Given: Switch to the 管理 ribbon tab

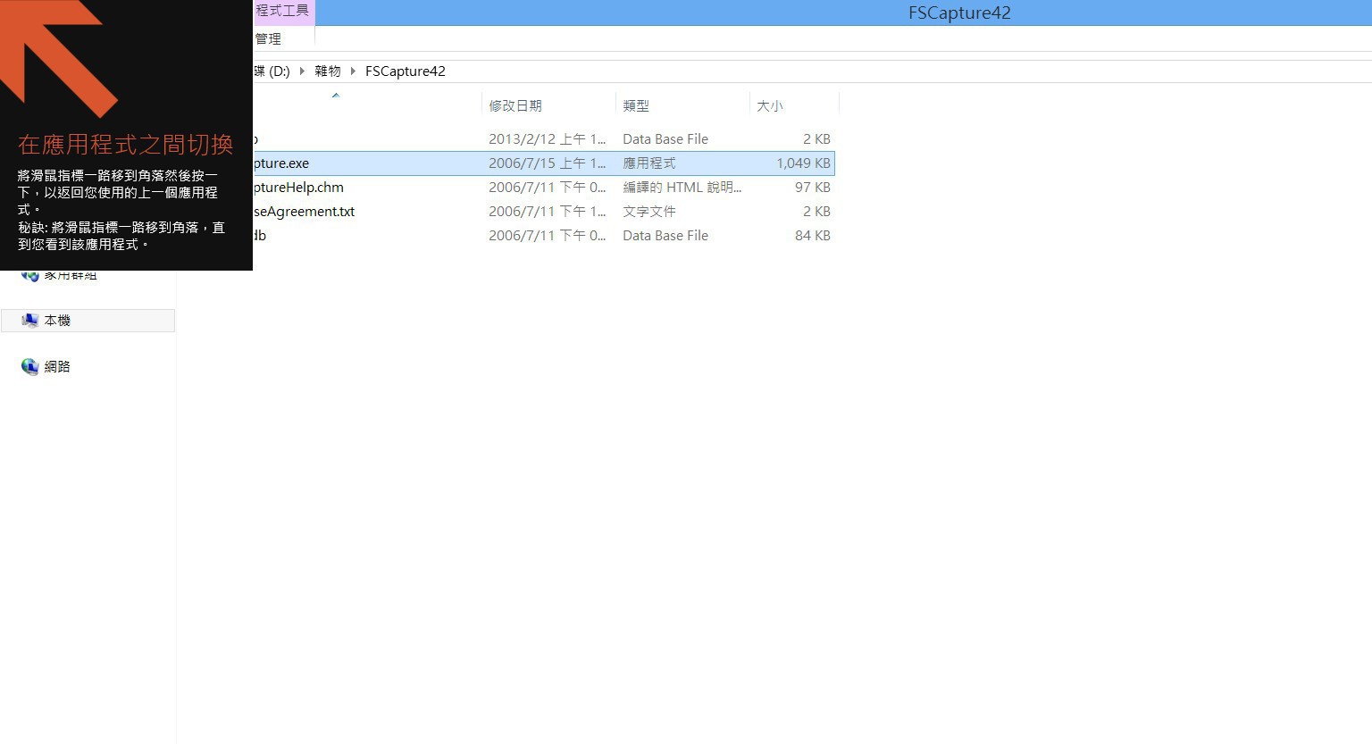Looking at the screenshot, I should (269, 39).
